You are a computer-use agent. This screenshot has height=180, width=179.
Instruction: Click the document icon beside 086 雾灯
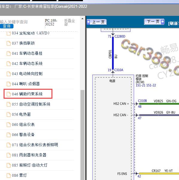click(x=9, y=176)
